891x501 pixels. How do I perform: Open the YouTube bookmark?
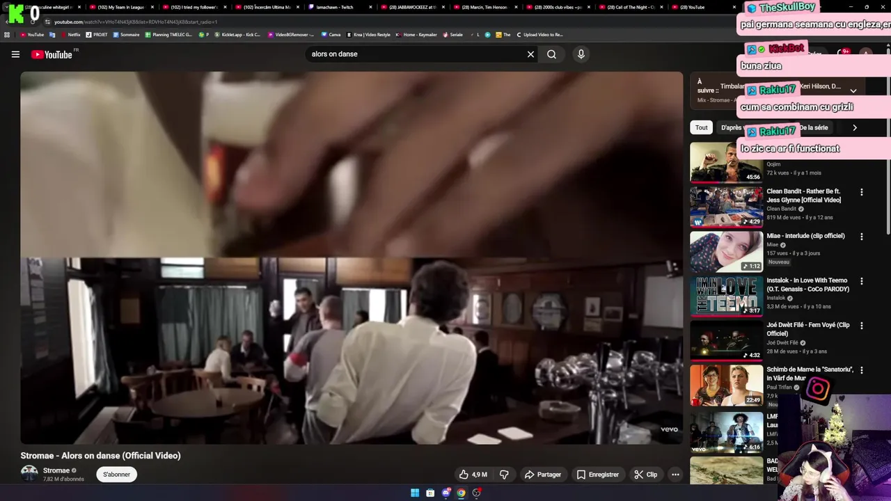pyautogui.click(x=32, y=35)
